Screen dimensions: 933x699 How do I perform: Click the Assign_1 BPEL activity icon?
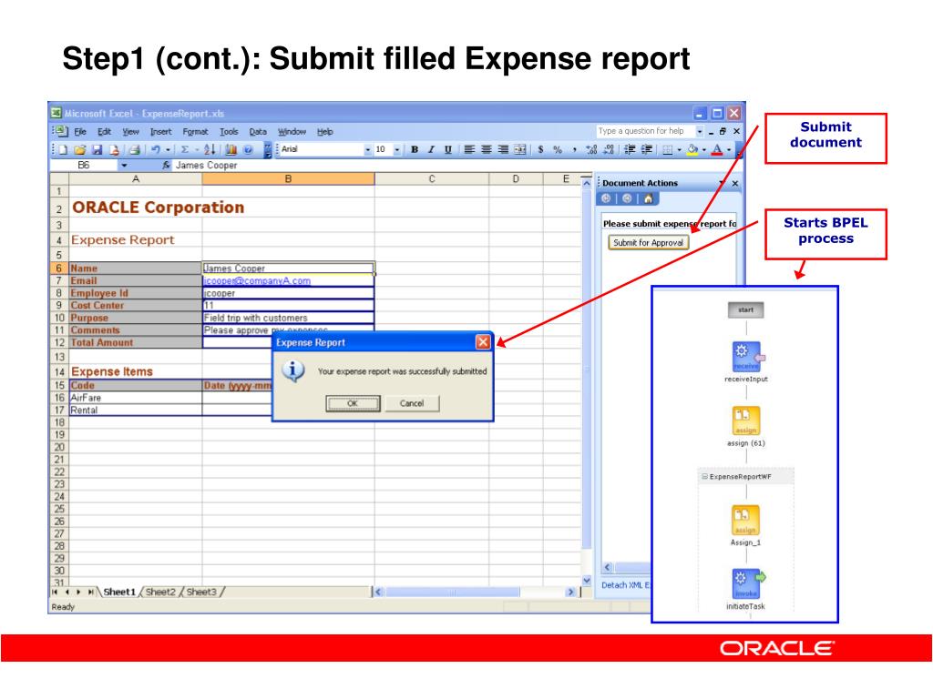(x=745, y=520)
